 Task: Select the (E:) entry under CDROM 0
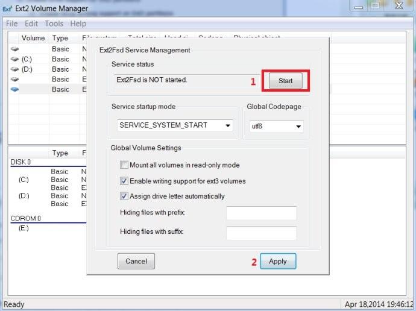click(x=24, y=228)
